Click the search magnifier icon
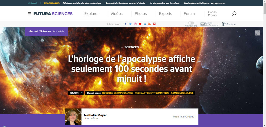Screen dimensions: 266x127 click(x=234, y=14)
